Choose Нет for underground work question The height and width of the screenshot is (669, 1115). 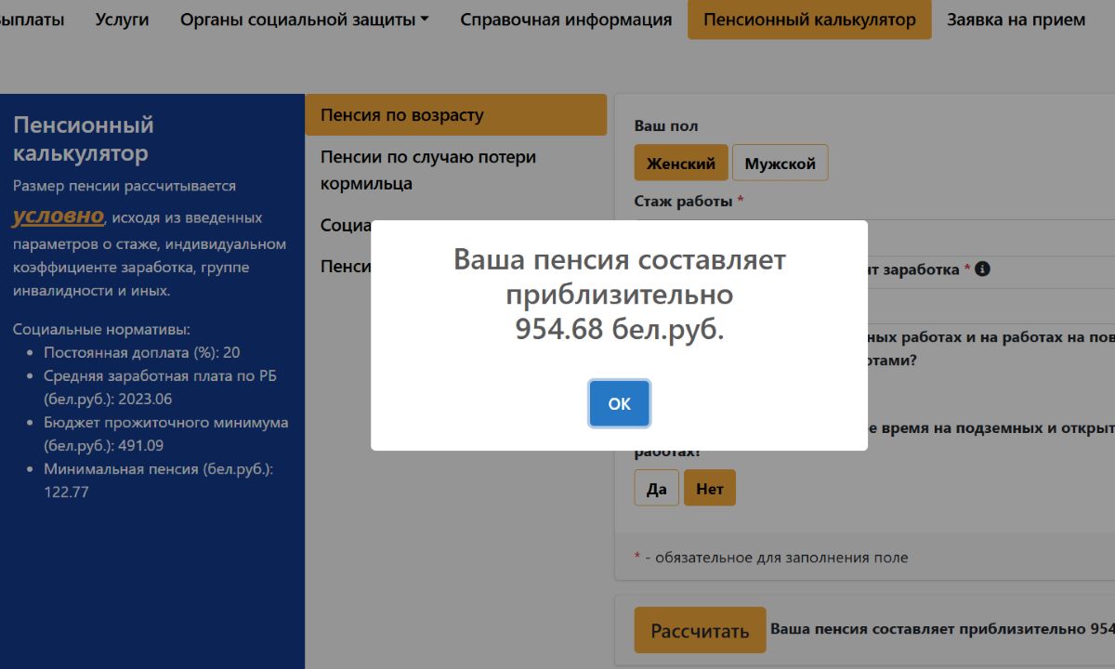click(709, 487)
